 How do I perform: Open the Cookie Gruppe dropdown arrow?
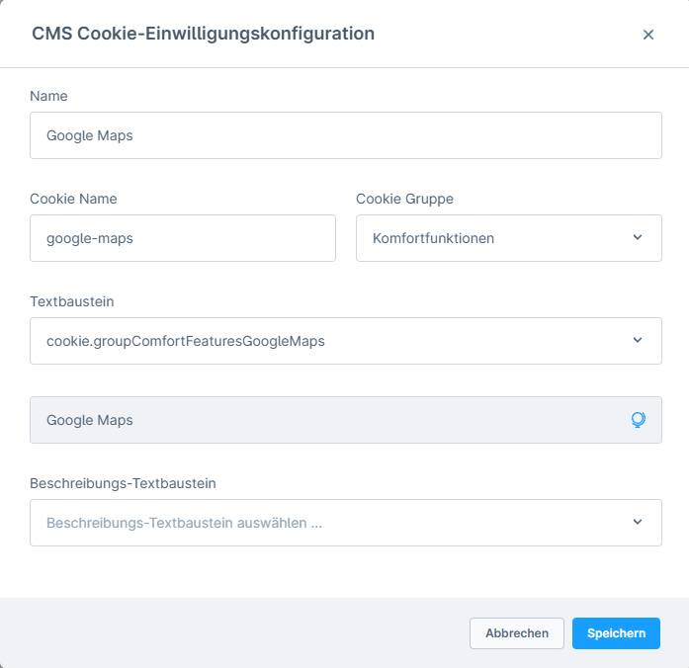tap(638, 237)
